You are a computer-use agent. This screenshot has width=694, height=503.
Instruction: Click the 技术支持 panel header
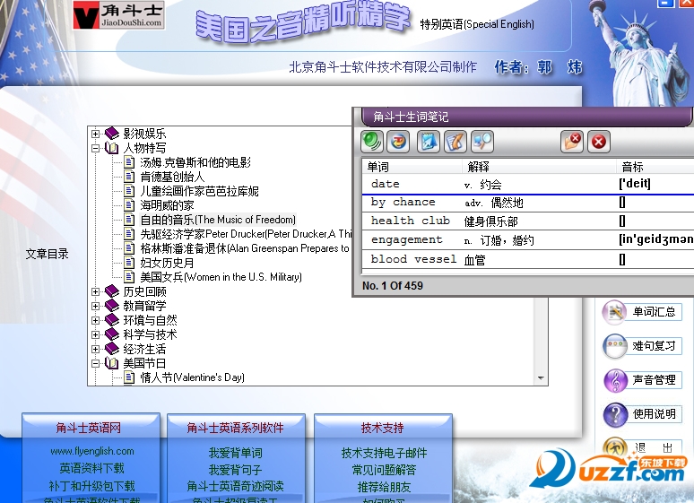tap(383, 428)
